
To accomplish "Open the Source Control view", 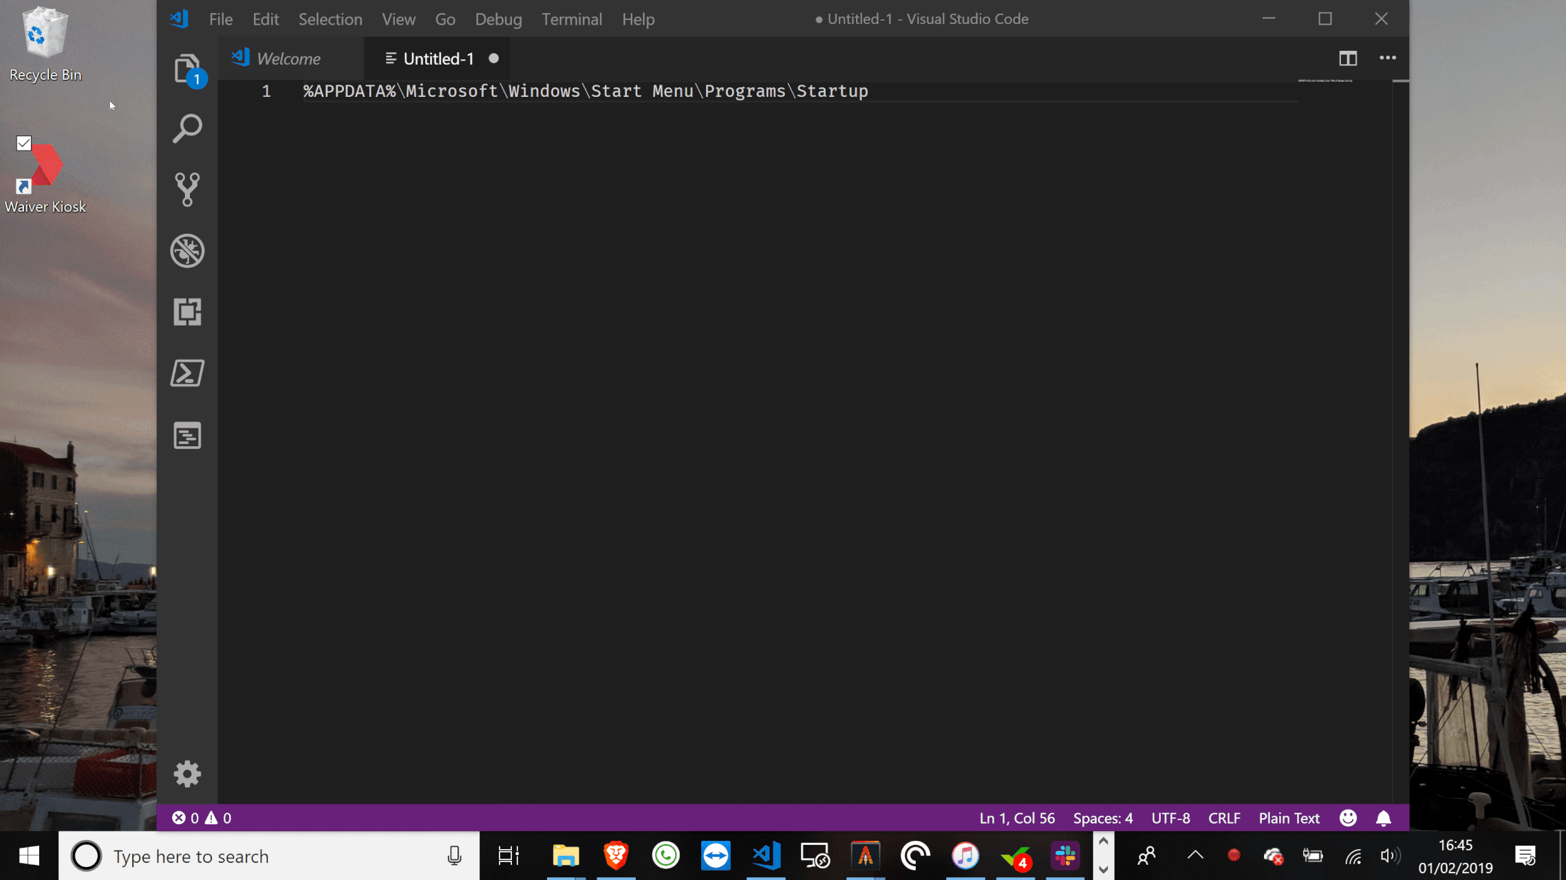I will (x=187, y=189).
